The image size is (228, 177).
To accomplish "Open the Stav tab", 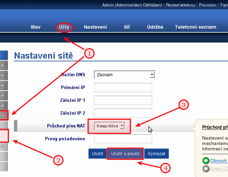I will pyautogui.click(x=35, y=27).
